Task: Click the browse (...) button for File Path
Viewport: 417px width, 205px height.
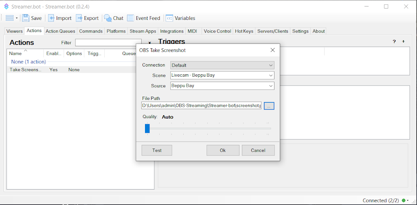Action: coord(269,106)
